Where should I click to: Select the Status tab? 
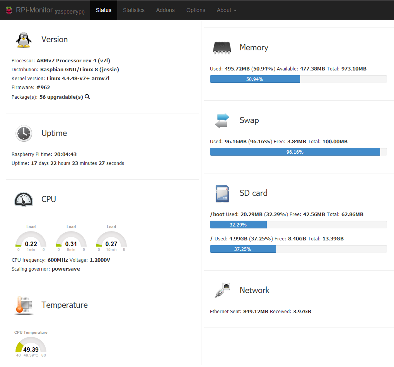(104, 10)
